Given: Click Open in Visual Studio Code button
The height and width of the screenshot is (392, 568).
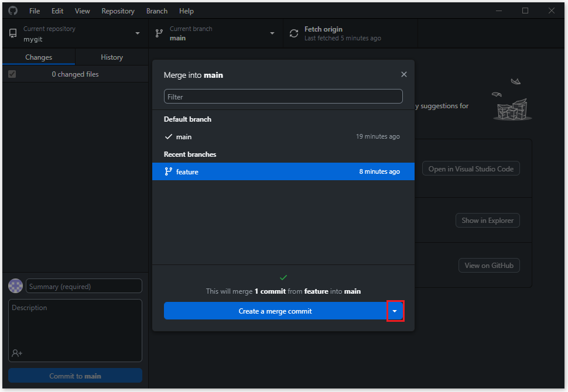Looking at the screenshot, I should click(470, 169).
